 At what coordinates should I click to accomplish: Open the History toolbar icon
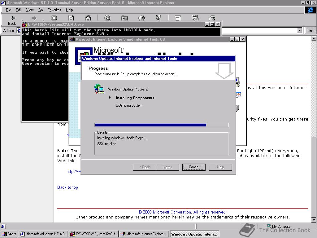(x=141, y=18)
